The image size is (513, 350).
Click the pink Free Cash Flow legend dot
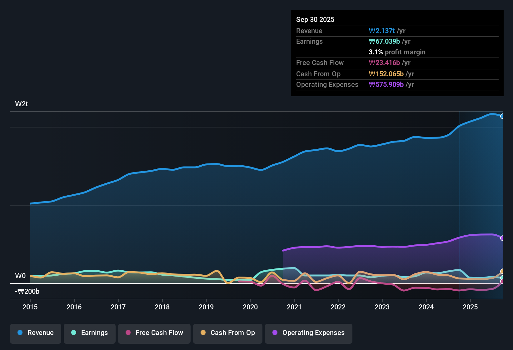[x=128, y=333]
